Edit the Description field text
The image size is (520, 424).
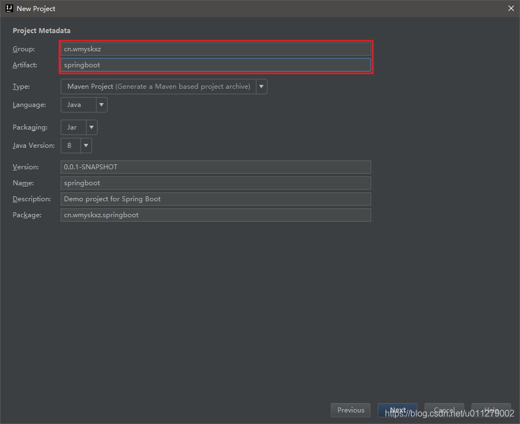click(216, 199)
